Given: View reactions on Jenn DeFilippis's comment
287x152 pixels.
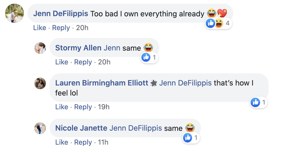Looking at the screenshot, I should [x=218, y=23].
